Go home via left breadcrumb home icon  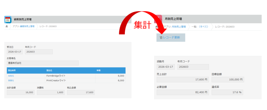7,26
